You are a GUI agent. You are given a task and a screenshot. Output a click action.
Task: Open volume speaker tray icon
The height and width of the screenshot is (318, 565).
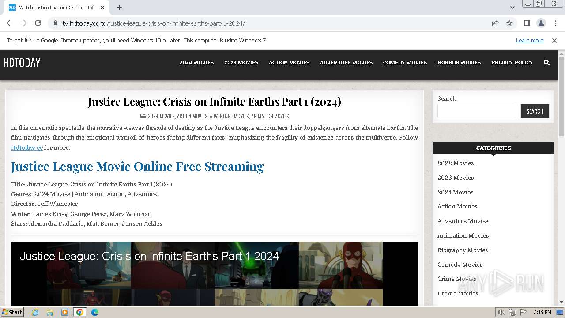click(x=501, y=312)
